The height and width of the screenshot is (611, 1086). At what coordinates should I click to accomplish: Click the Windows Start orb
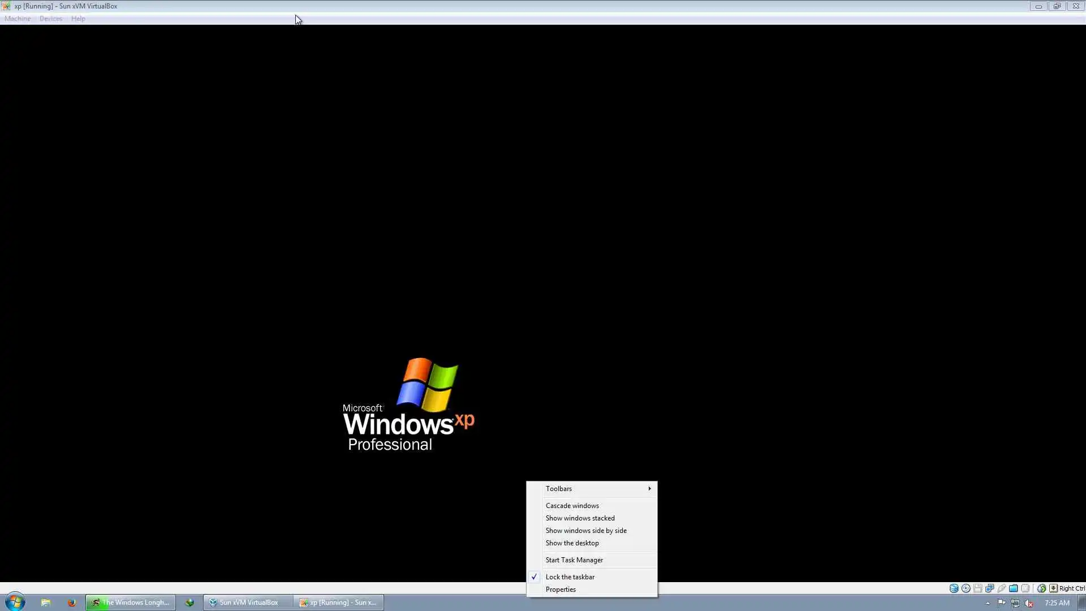[15, 602]
